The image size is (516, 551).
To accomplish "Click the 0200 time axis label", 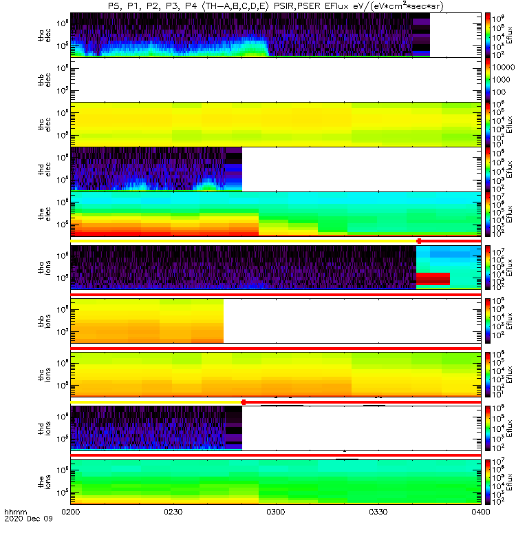I will (x=71, y=512).
